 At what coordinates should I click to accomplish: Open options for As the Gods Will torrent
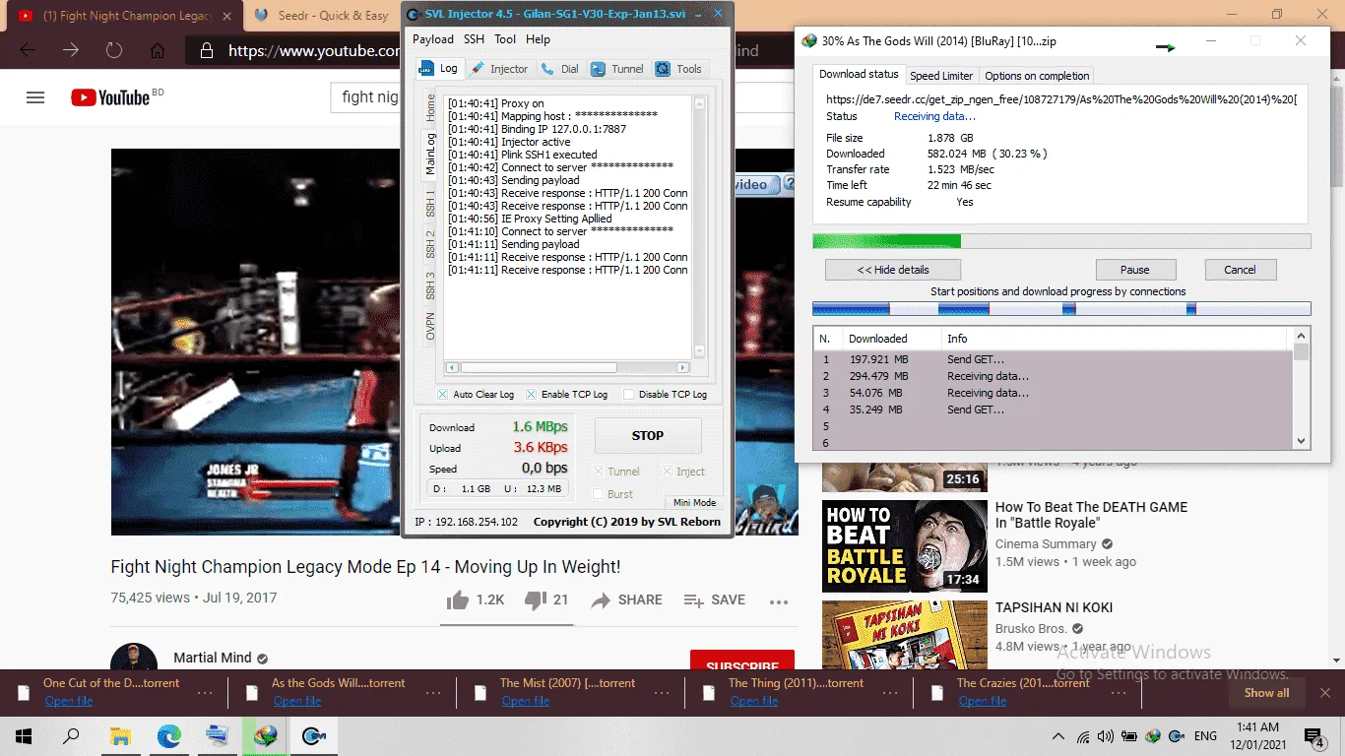(433, 693)
